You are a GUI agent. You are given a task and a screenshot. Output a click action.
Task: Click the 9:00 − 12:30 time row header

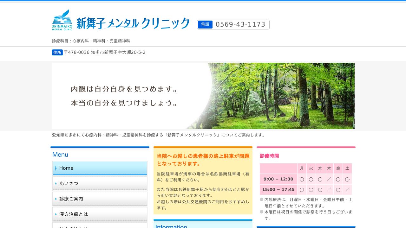click(x=278, y=179)
